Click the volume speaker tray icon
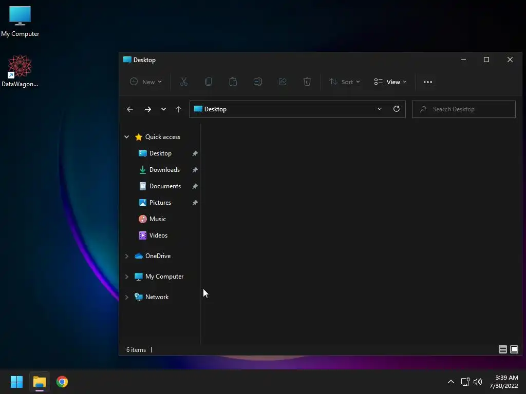The width and height of the screenshot is (526, 394). pyautogui.click(x=478, y=382)
